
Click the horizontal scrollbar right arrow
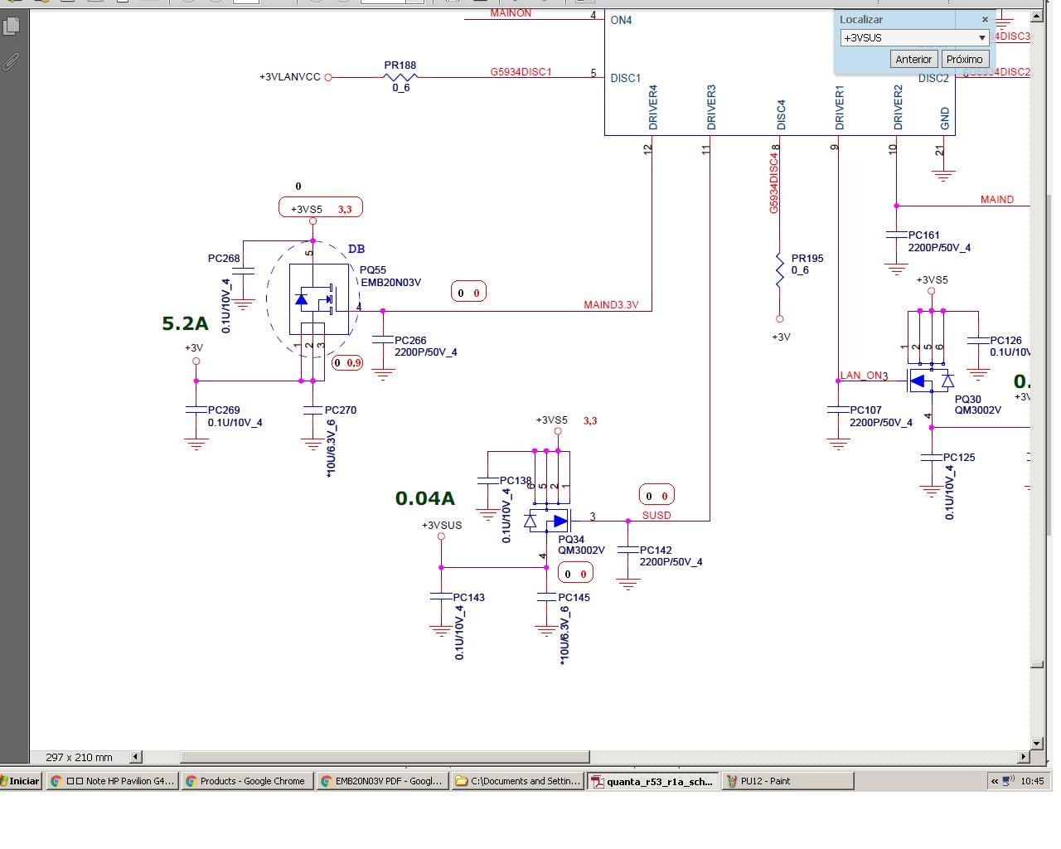pyautogui.click(x=1024, y=756)
